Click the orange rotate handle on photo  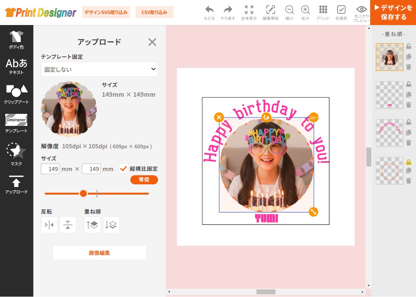[x=266, y=117]
